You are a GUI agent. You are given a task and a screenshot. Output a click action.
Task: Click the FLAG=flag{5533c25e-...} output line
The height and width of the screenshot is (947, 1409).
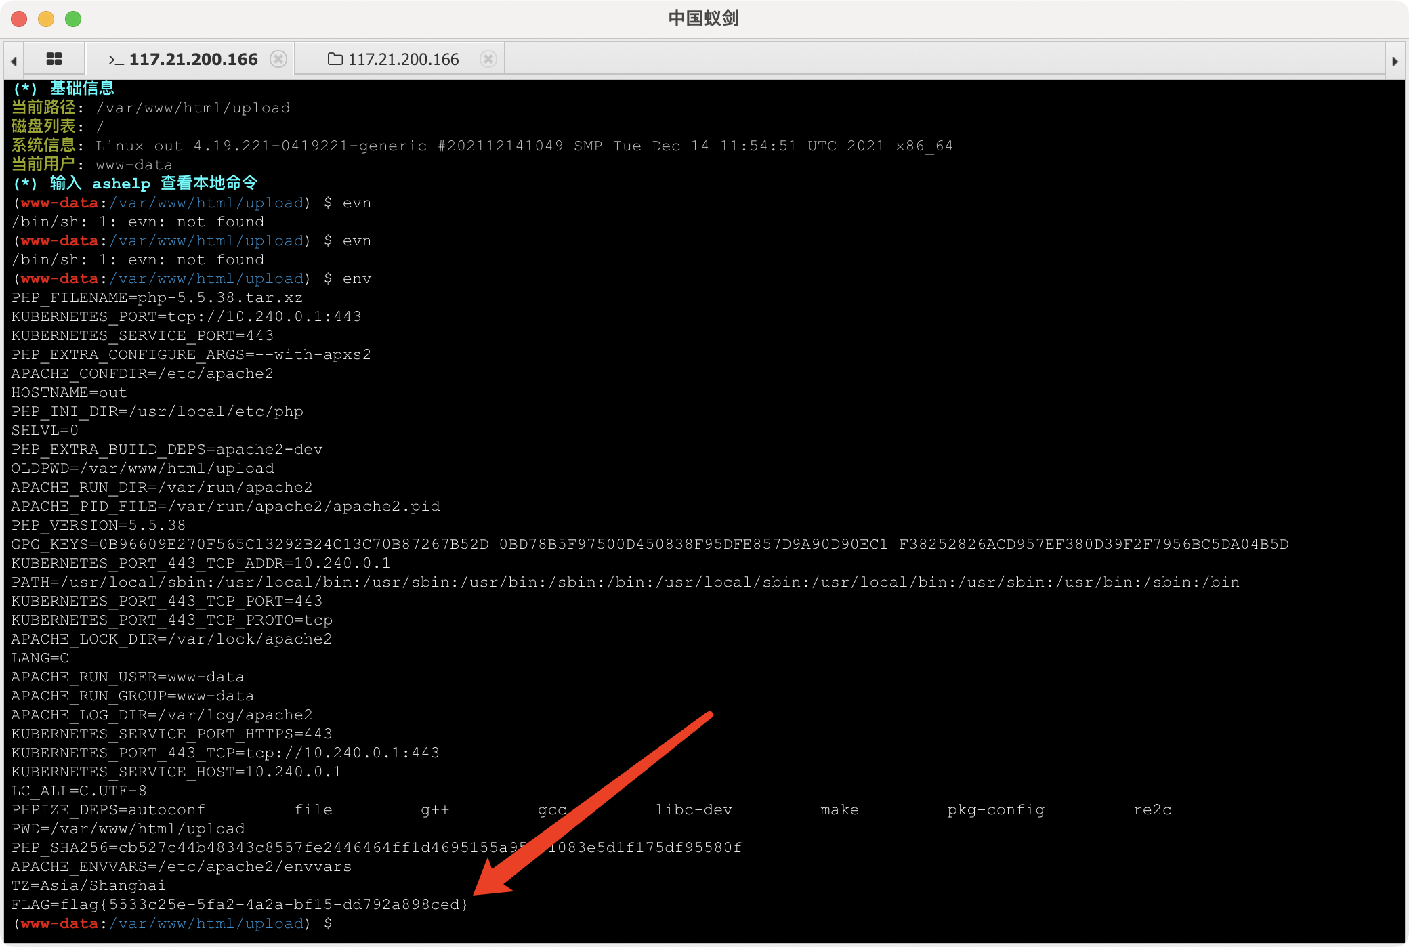tap(240, 904)
